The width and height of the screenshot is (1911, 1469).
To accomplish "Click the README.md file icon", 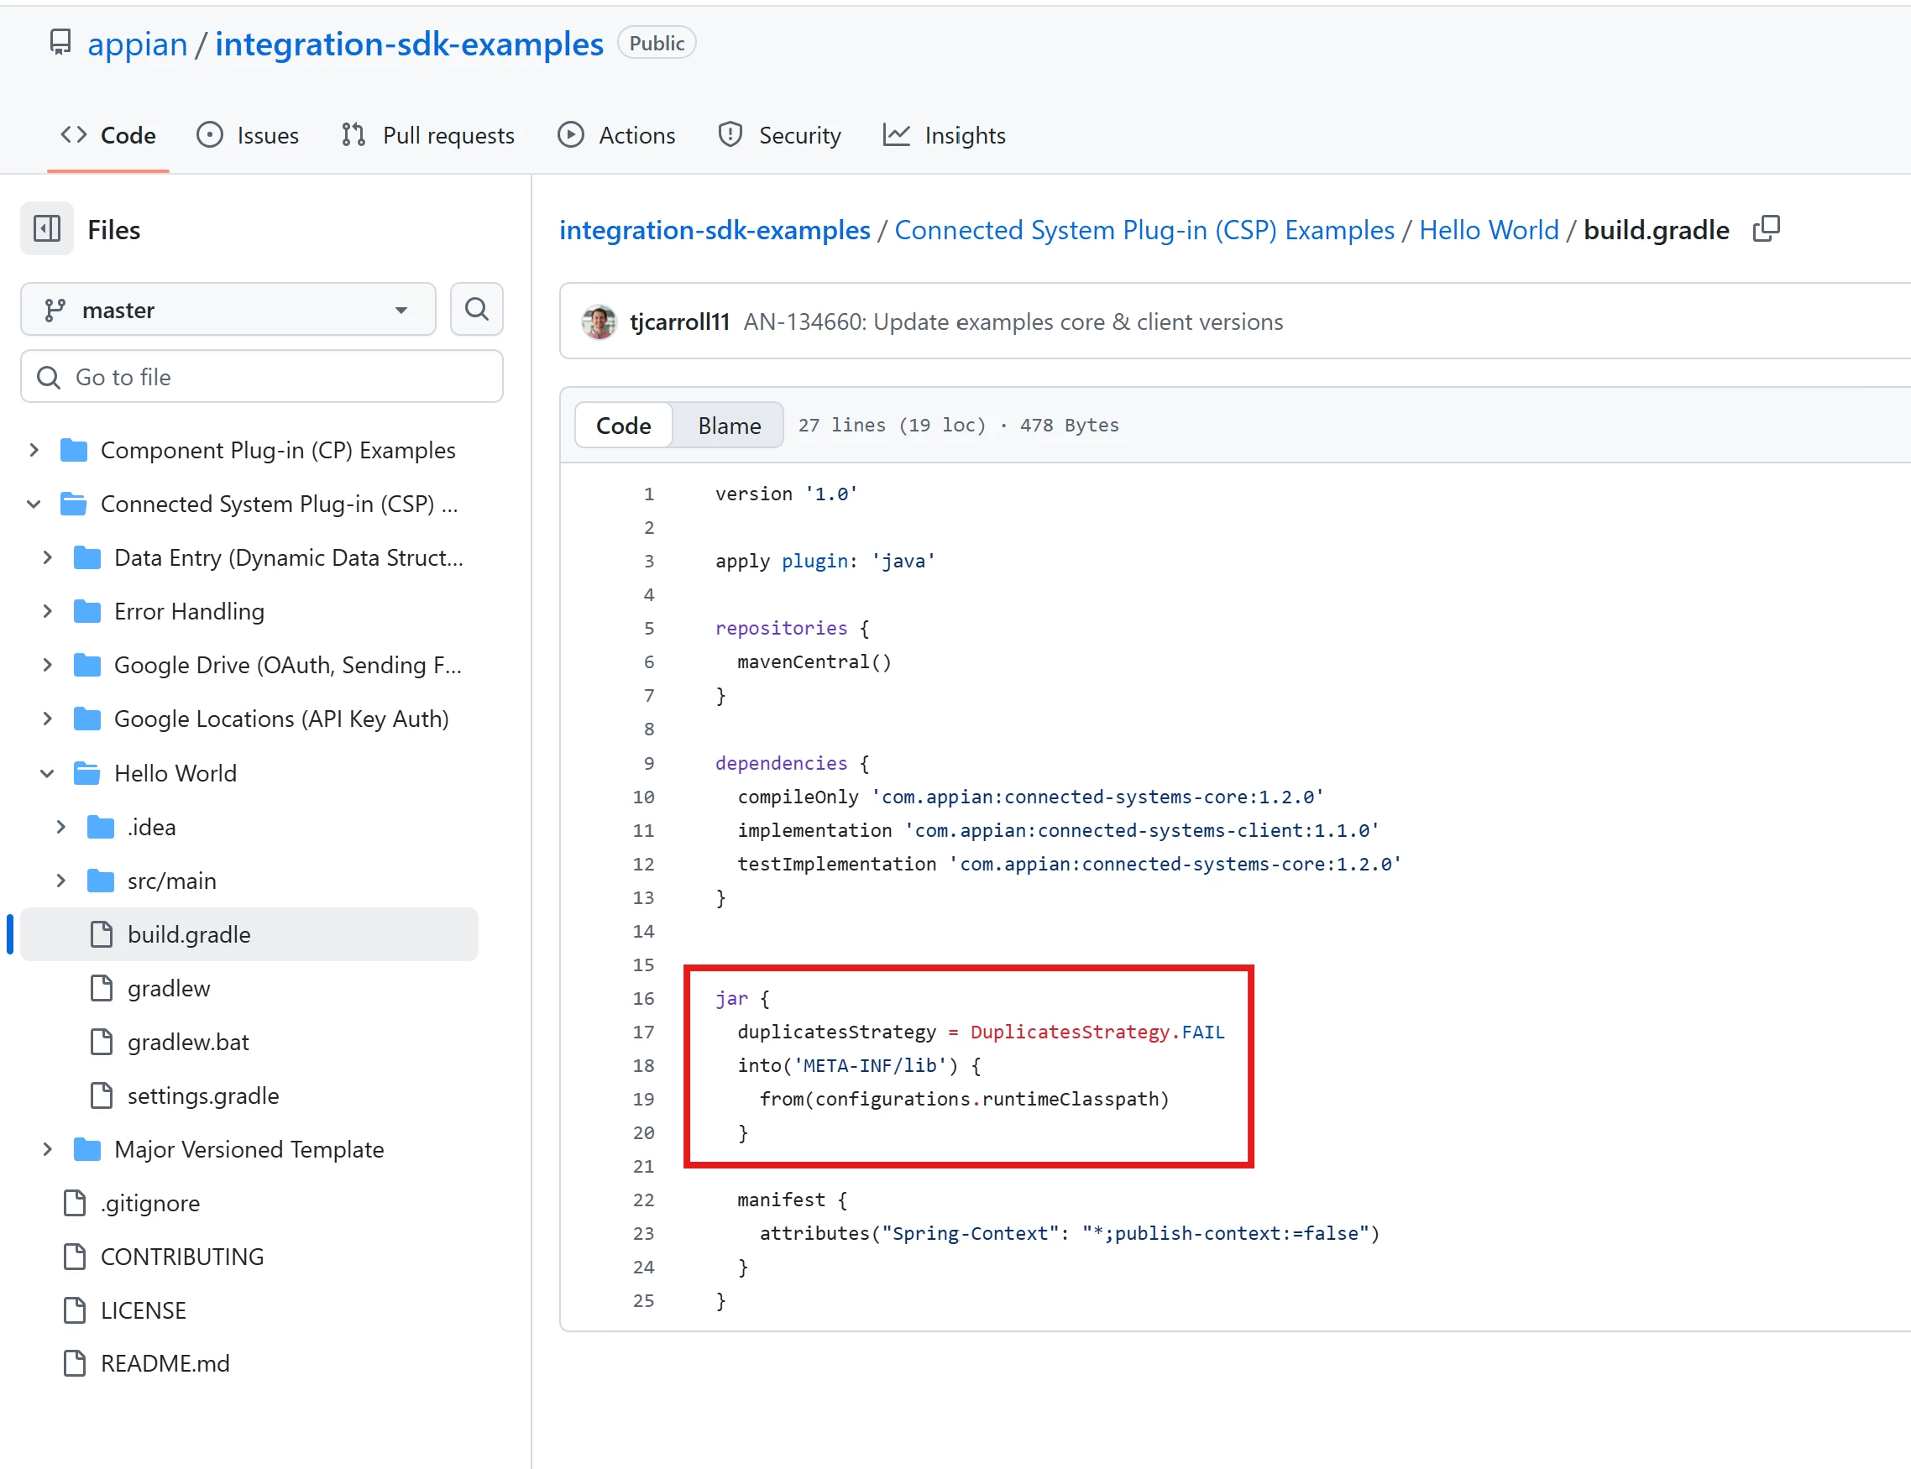I will point(75,1363).
